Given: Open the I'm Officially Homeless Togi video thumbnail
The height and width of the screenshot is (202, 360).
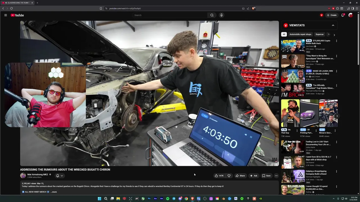Looking at the screenshot, I should [293, 90].
